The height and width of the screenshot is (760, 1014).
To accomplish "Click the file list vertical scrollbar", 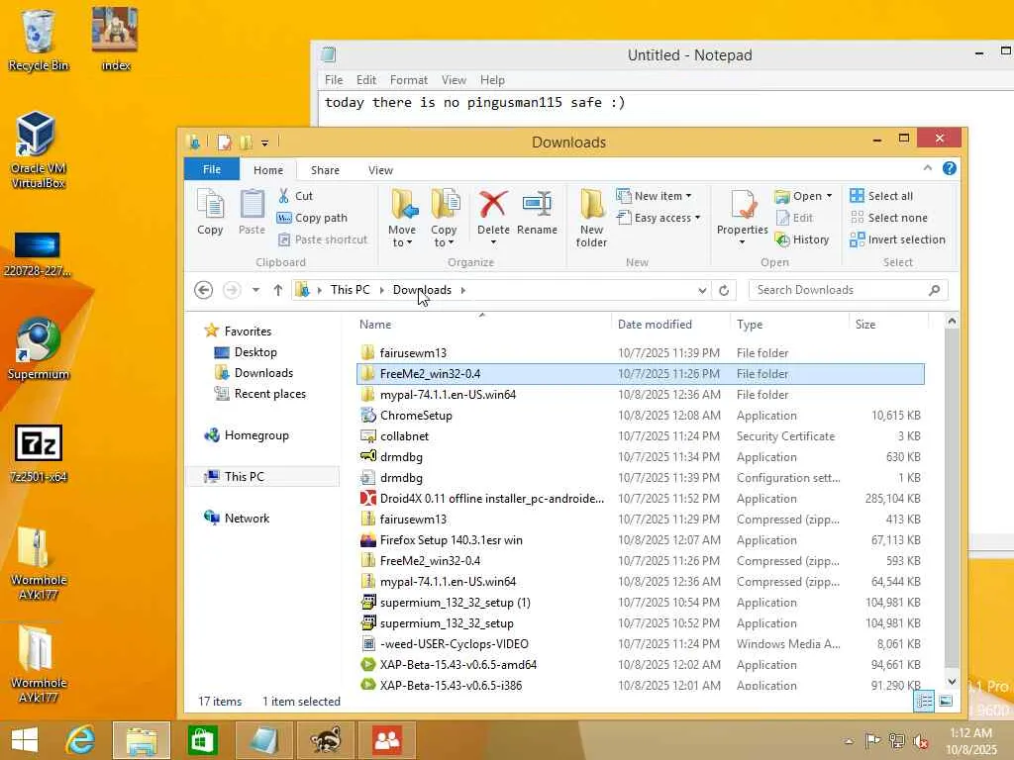I will [952, 501].
